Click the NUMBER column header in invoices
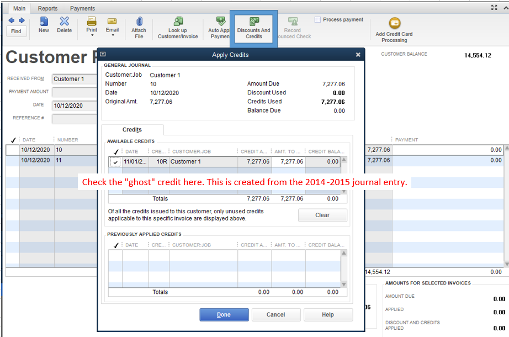 point(67,140)
